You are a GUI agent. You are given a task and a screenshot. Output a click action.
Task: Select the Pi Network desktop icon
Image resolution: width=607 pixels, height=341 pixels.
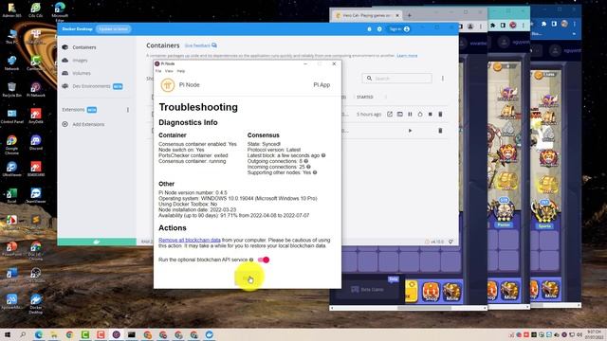tap(36, 89)
